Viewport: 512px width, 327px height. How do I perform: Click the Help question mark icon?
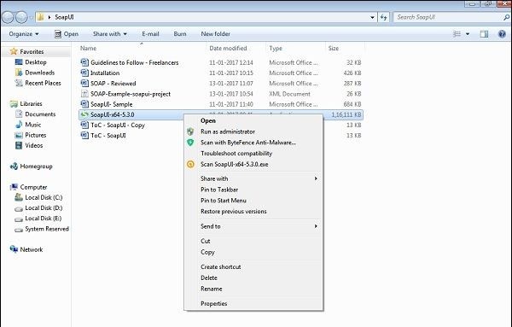pyautogui.click(x=502, y=34)
